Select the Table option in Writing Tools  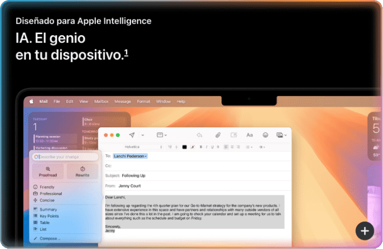[45, 222]
